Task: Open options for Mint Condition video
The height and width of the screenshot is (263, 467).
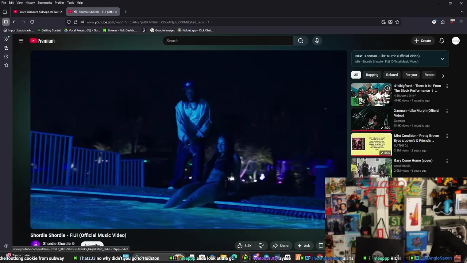Action: pos(447,136)
